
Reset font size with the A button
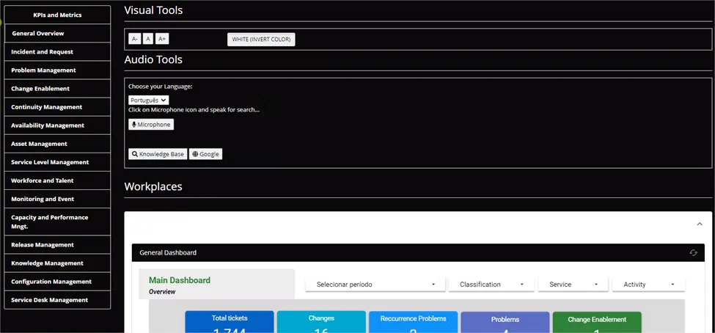pyautogui.click(x=147, y=39)
